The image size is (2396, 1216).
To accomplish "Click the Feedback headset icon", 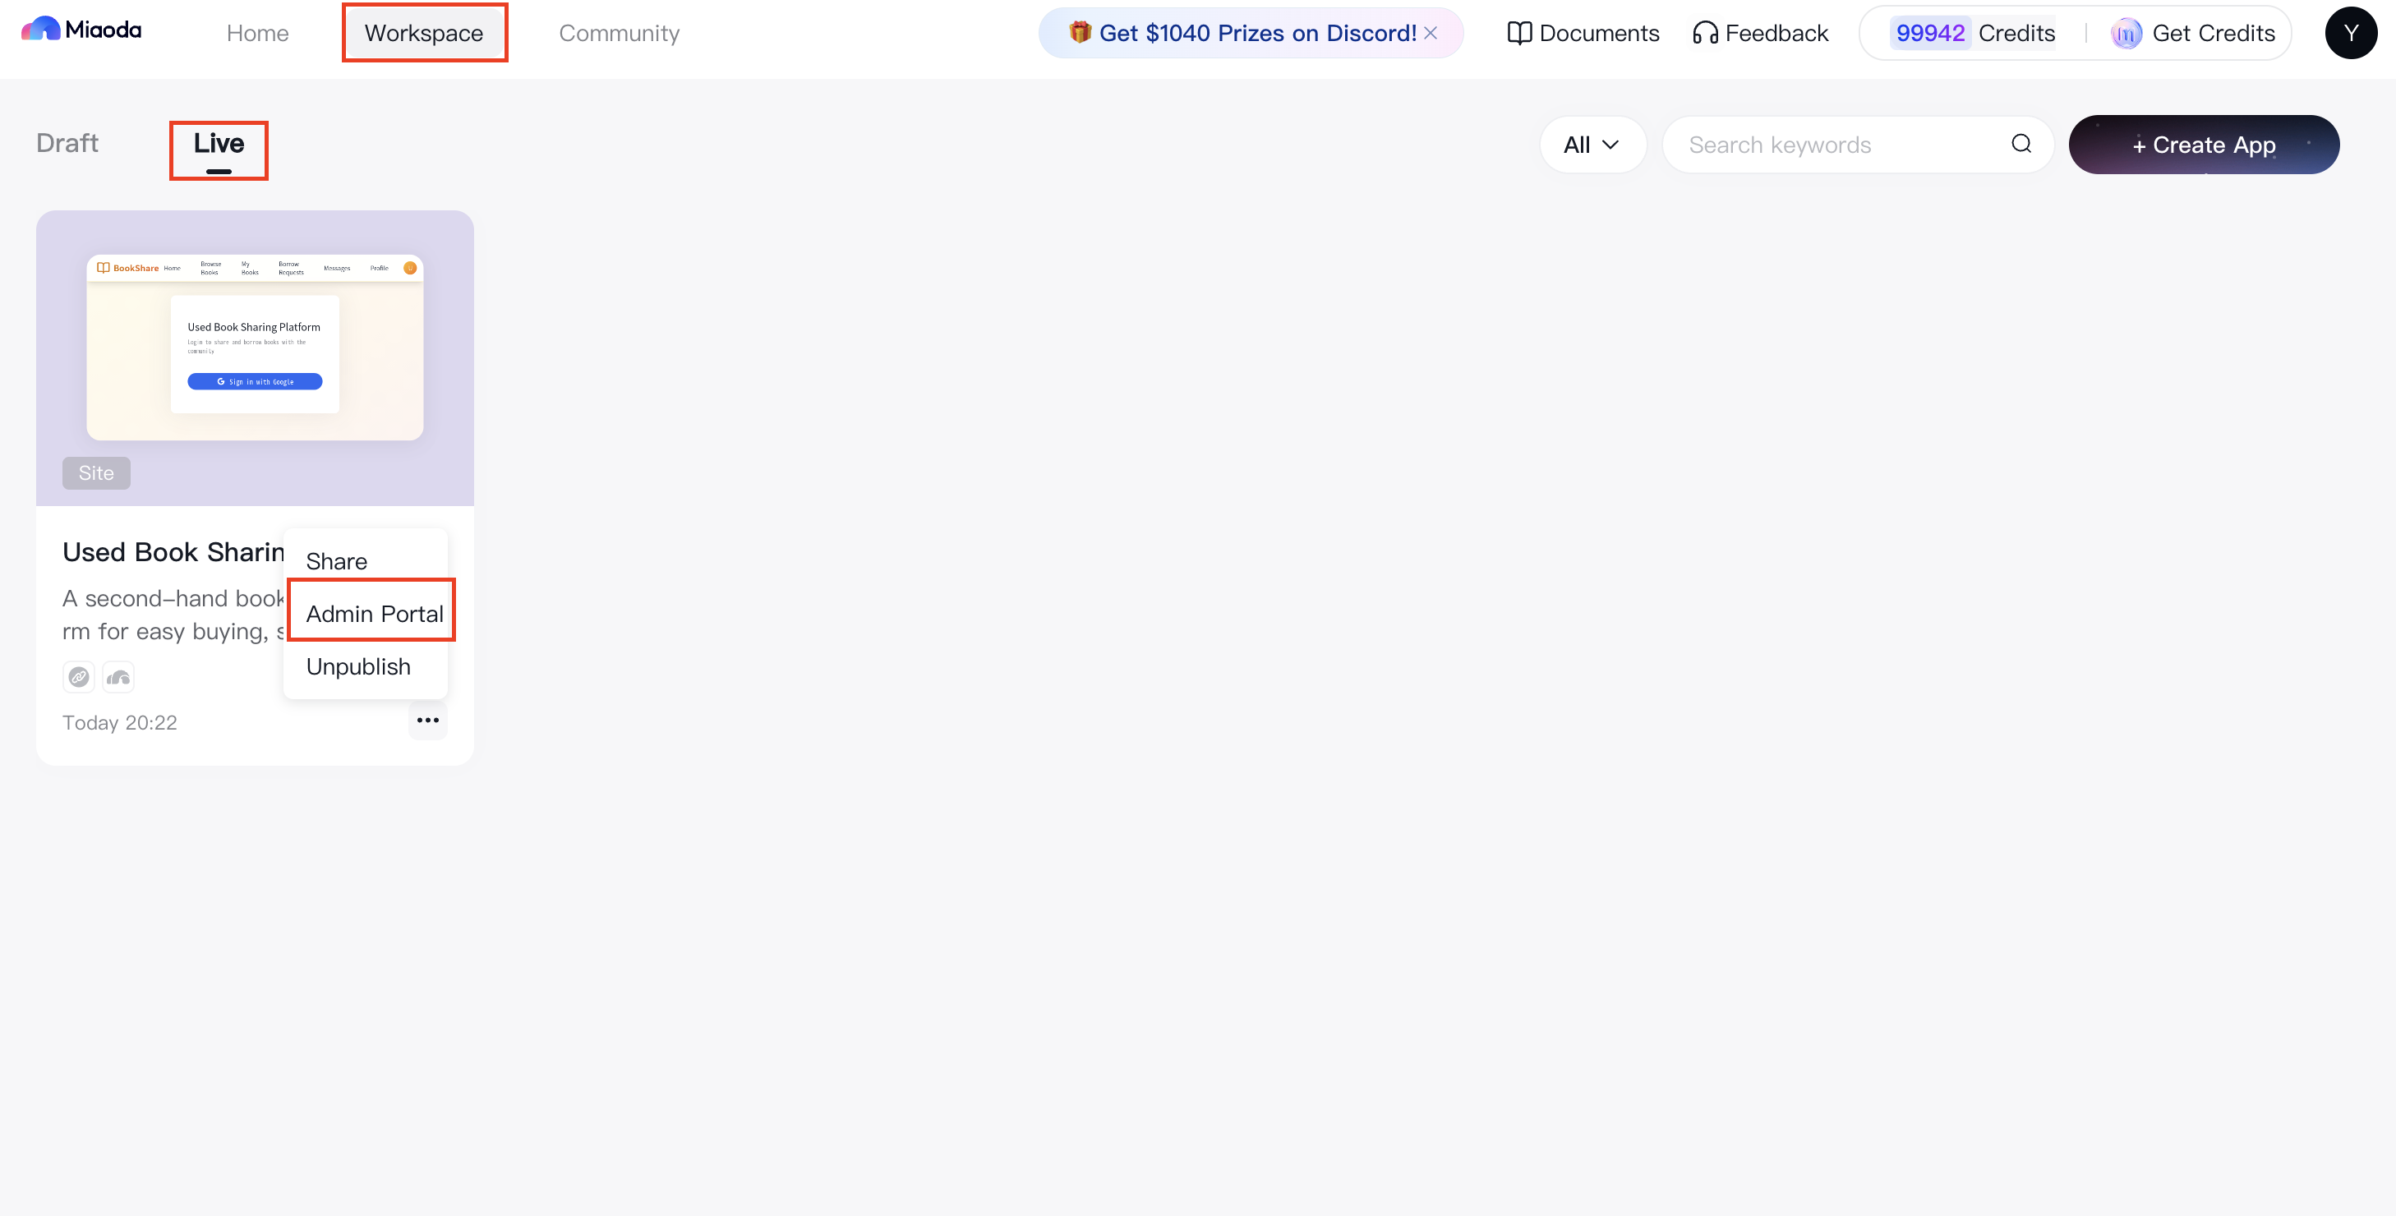I will [x=1704, y=34].
